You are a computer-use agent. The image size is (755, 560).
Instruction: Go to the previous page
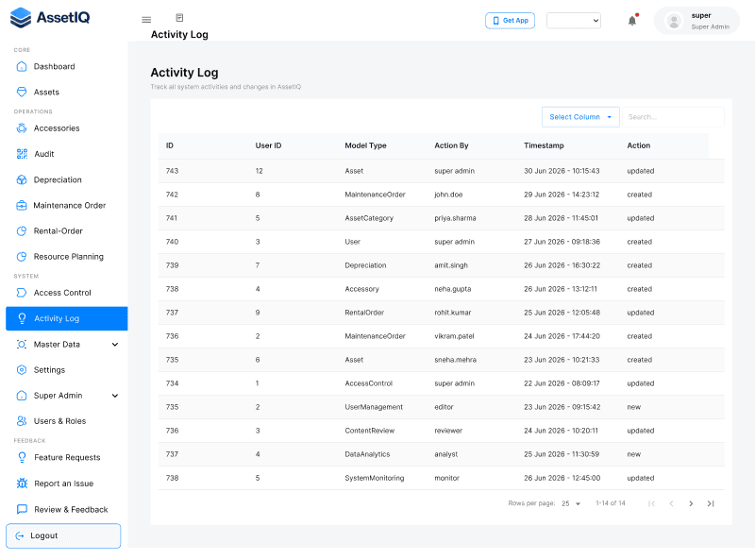(671, 503)
